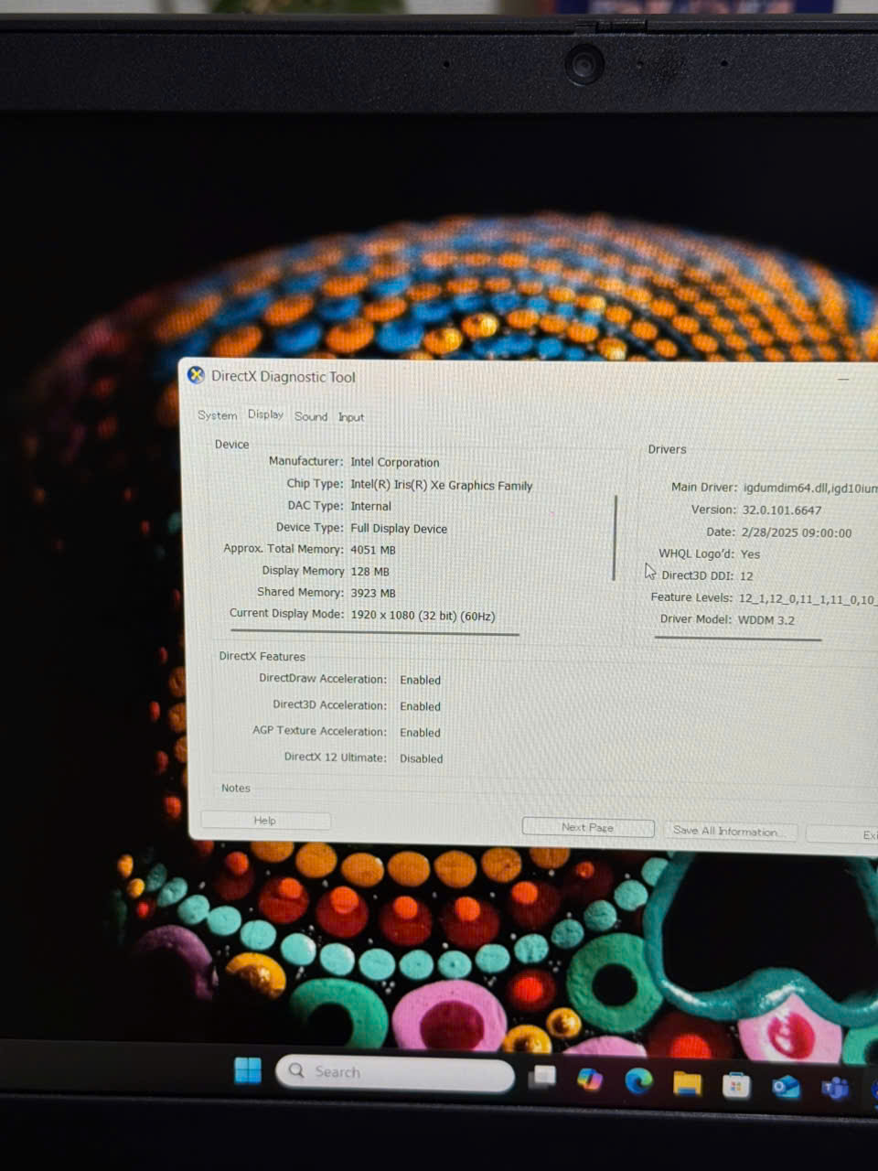Click the Device panel vertical scrollbar

tap(616, 538)
